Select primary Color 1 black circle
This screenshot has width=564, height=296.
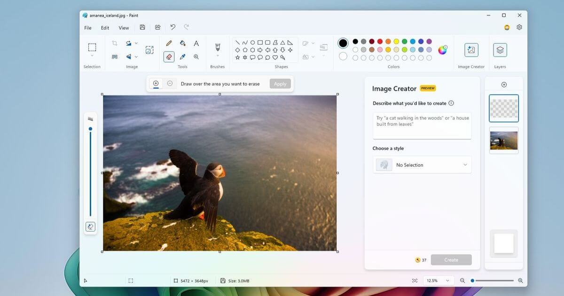343,43
